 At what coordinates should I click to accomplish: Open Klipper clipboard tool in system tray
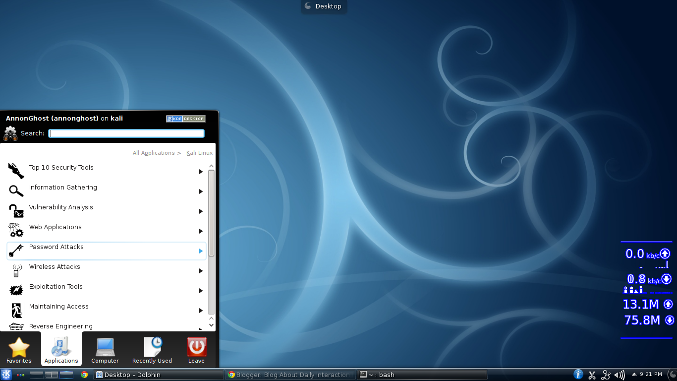coord(592,375)
